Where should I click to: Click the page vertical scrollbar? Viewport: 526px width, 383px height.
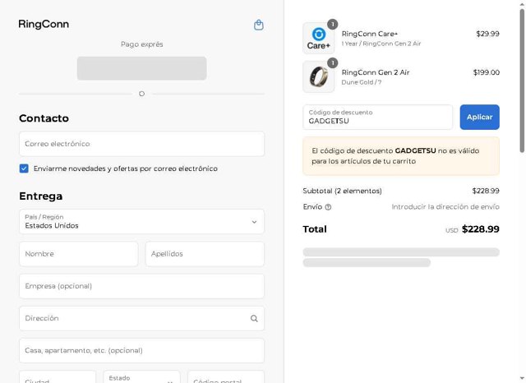522,81
